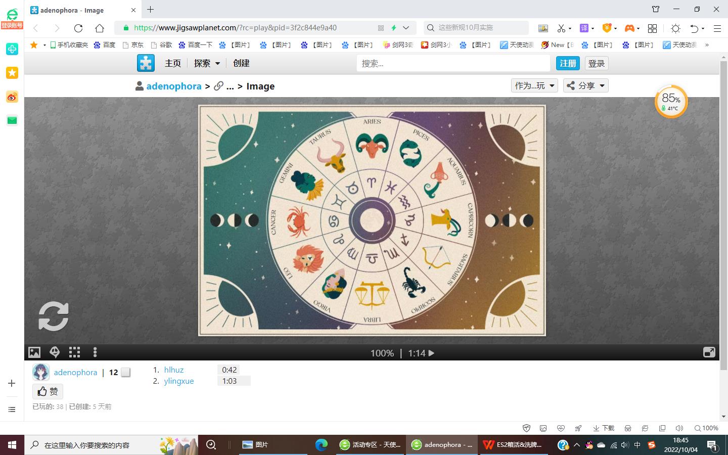Expand the bookmarks overflow chevron
Screen dimensions: 728x455
pos(707,45)
